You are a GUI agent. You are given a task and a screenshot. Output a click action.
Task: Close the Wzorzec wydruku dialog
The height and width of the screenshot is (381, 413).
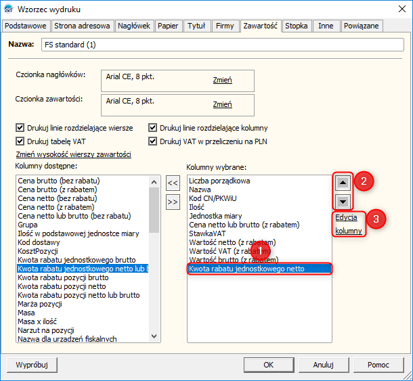402,9
